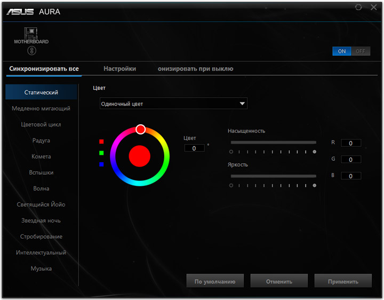Image resolution: width=384 pixels, height=300 pixels.
Task: Pick the red preset swatch
Action: [x=101, y=141]
